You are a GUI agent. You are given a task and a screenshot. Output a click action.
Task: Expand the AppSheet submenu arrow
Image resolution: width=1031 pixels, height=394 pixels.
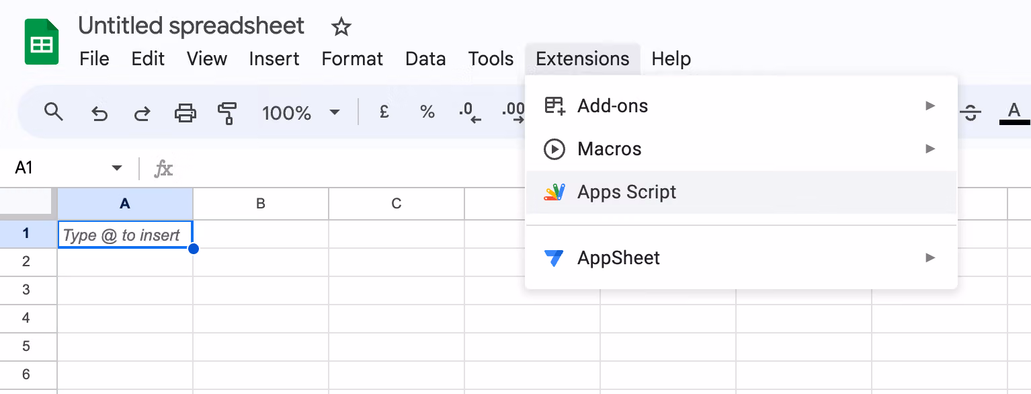(930, 258)
